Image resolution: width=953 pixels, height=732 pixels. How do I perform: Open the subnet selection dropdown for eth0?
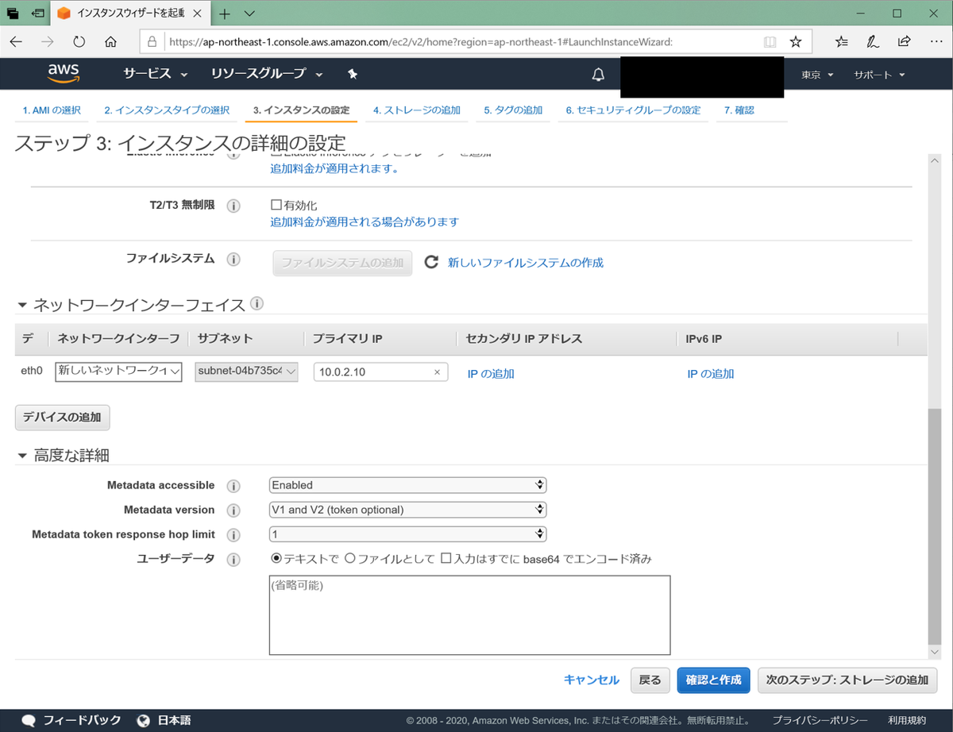245,372
